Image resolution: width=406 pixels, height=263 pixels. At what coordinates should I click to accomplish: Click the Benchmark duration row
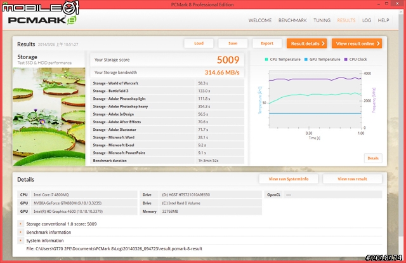click(167, 161)
